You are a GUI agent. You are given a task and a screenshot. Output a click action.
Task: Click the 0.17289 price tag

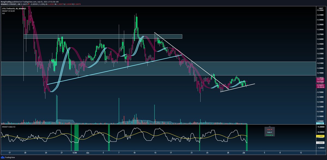click(320, 79)
